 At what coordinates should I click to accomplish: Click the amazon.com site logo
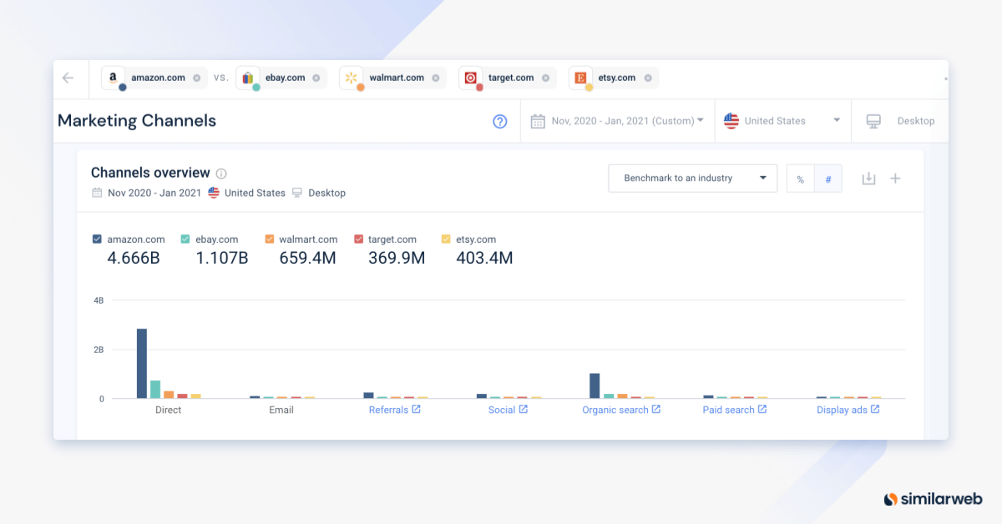coord(113,78)
